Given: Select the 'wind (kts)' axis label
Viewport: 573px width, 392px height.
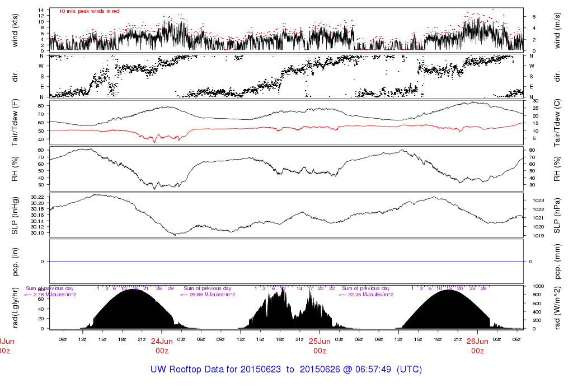Looking at the screenshot, I should click(x=15, y=30).
